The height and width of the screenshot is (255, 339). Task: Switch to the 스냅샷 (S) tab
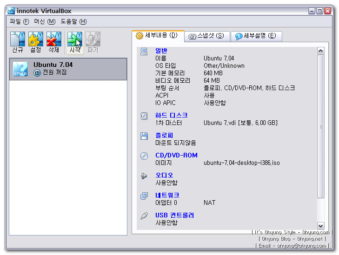pos(207,36)
